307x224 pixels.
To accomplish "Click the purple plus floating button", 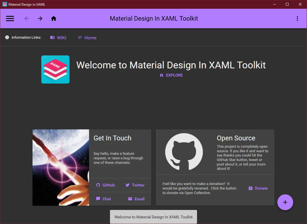I will click(x=285, y=202).
